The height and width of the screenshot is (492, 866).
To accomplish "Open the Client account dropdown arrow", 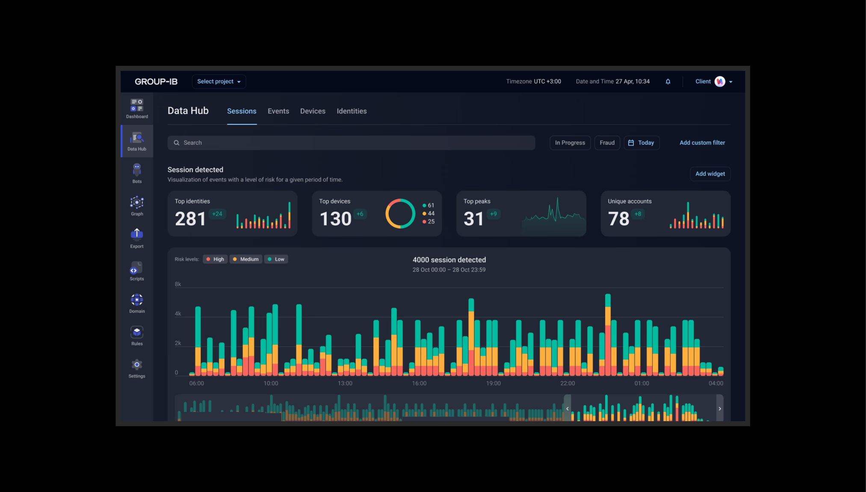I will [x=731, y=82].
